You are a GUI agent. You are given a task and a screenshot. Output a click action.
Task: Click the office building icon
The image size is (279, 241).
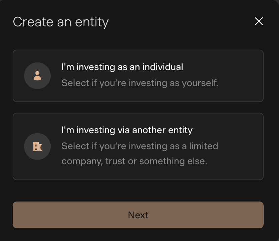tap(37, 147)
